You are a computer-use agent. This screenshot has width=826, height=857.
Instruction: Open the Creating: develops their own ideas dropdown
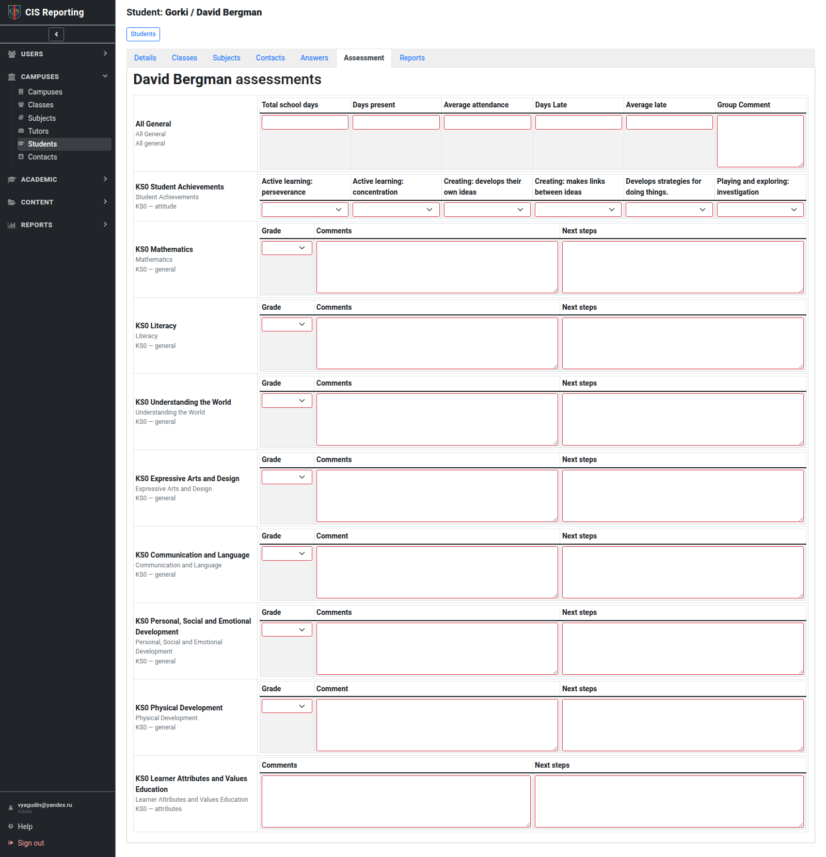487,210
